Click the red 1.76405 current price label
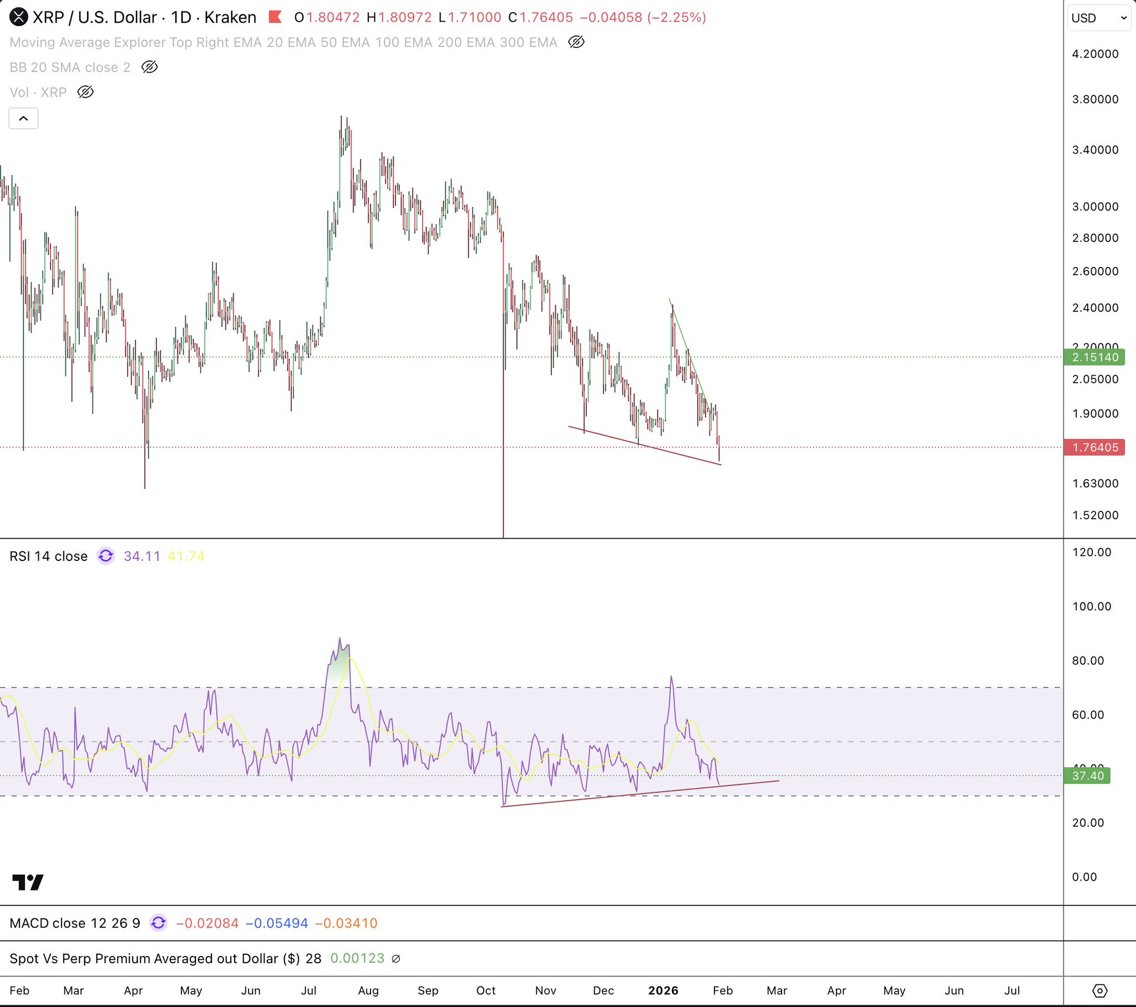The width and height of the screenshot is (1136, 1007). point(1094,448)
